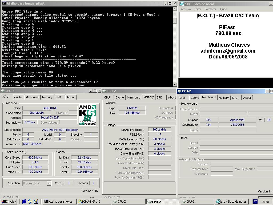Click the title icon of the active CPU-Z window
The height and width of the screenshot is (205, 273).
click(179, 91)
